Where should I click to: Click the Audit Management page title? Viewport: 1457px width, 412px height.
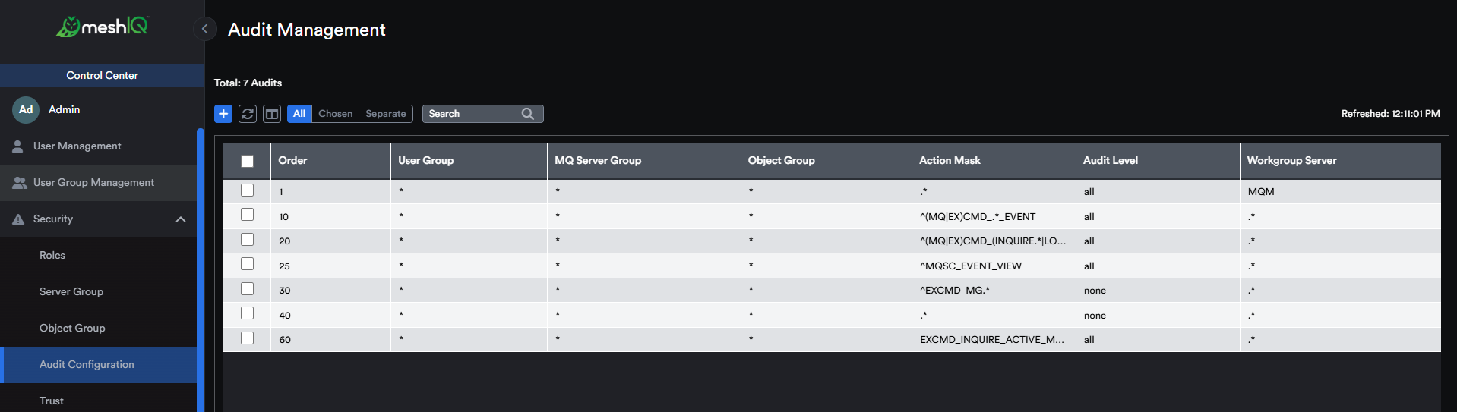[307, 30]
